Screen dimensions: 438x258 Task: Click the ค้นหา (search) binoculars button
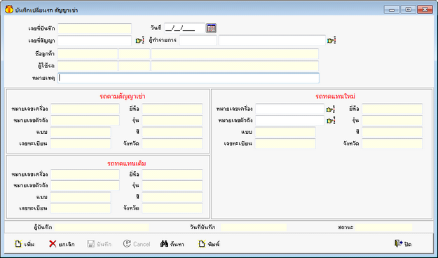click(172, 244)
